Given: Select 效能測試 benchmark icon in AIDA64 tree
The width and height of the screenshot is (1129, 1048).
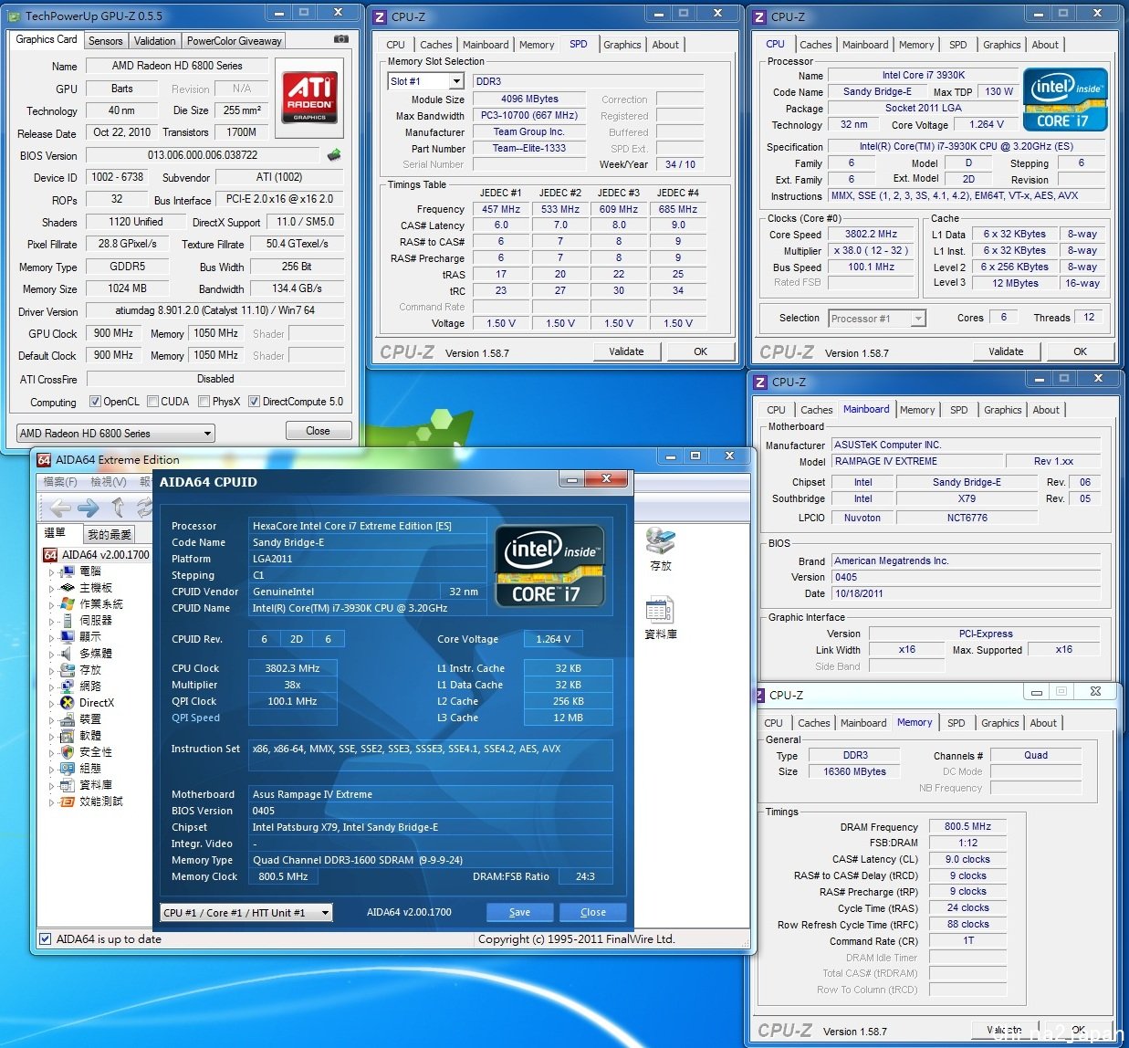Looking at the screenshot, I should (67, 802).
